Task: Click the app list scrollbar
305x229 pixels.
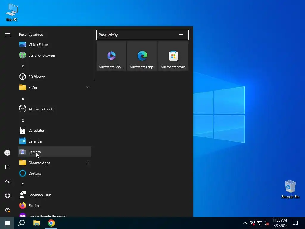Action: [x=94, y=55]
